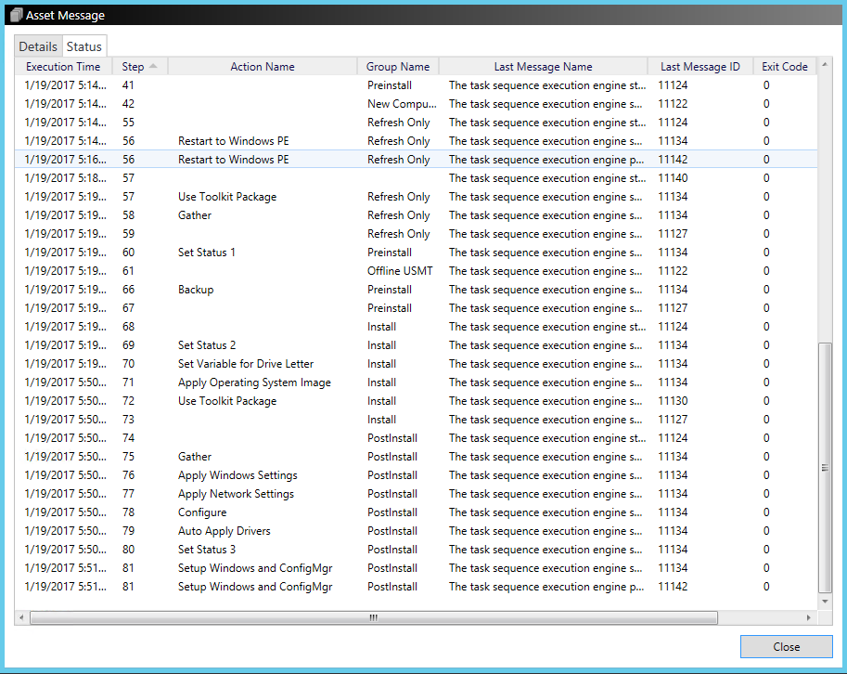Screen dimensions: 847x674
Task: Select the step 66 Backup row
Action: (x=196, y=290)
